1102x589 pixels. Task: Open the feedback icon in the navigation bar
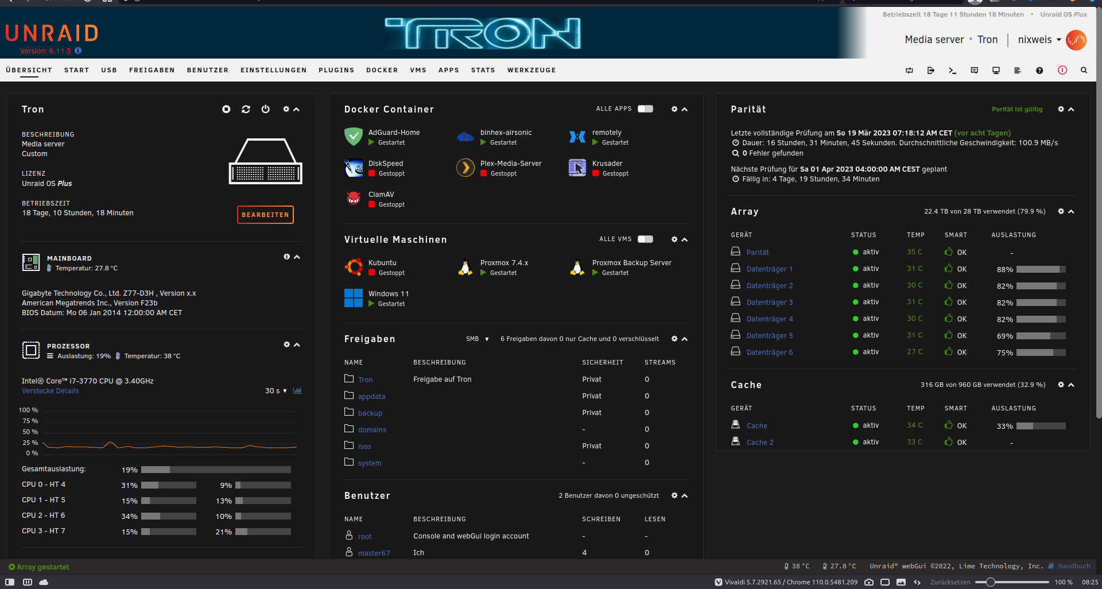pos(974,70)
